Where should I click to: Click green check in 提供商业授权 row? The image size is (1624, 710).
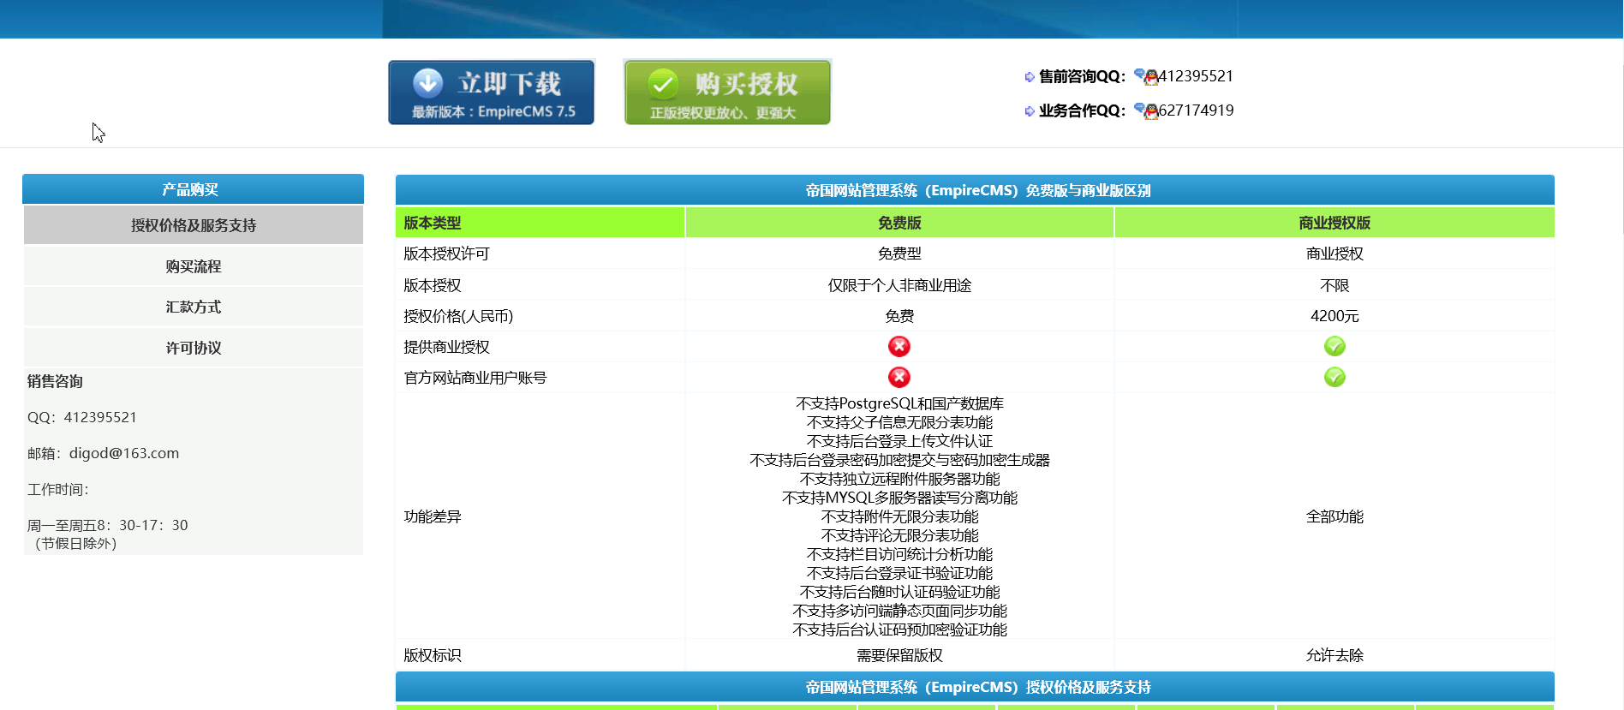[1334, 346]
